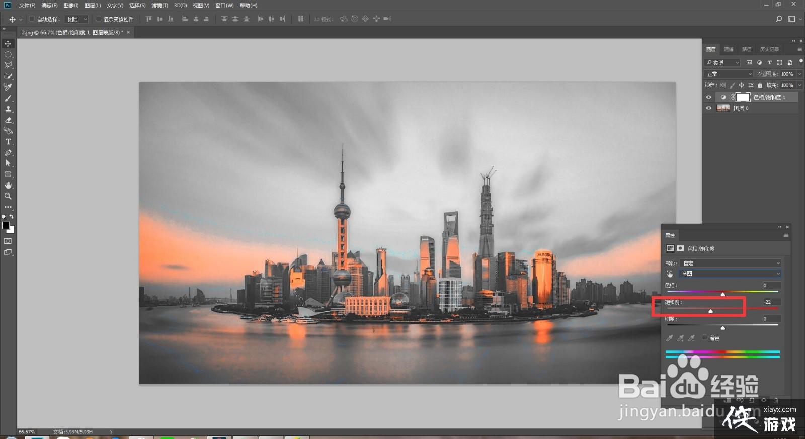805x439 pixels.
Task: Open the 图层 auto-select target dropdown
Action: pyautogui.click(x=77, y=19)
